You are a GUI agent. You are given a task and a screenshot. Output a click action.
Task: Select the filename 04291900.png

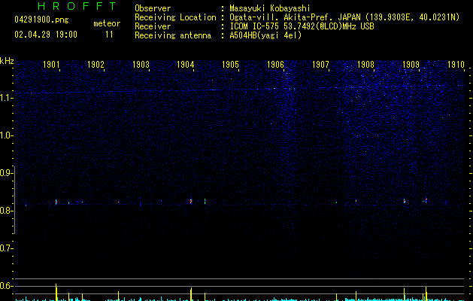pyautogui.click(x=41, y=20)
